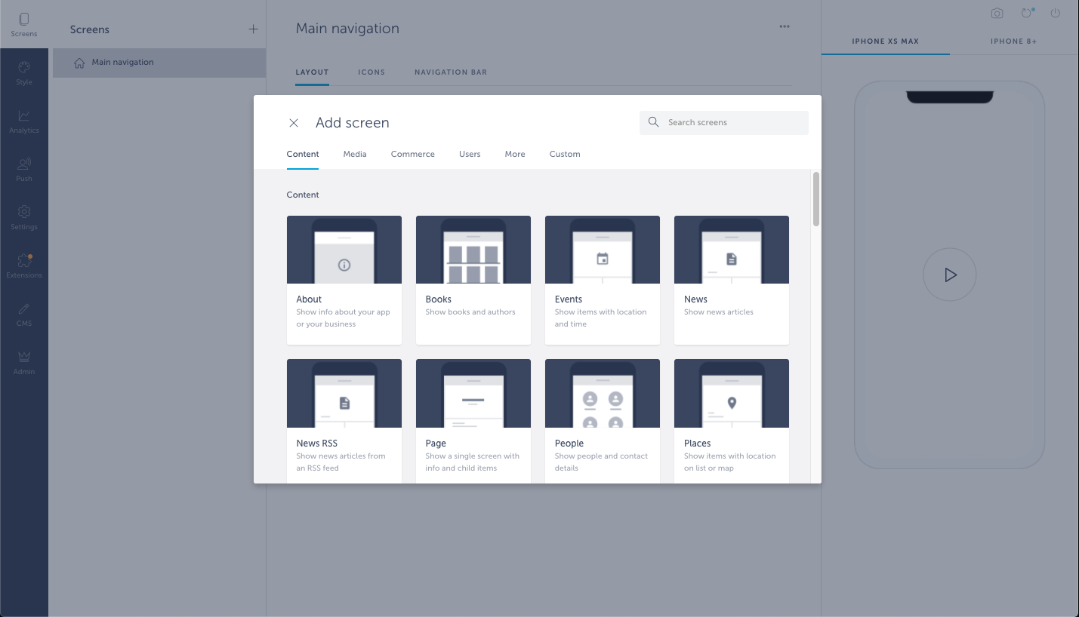This screenshot has width=1079, height=617.
Task: Switch preview to iPhone 8+
Action: [1014, 41]
